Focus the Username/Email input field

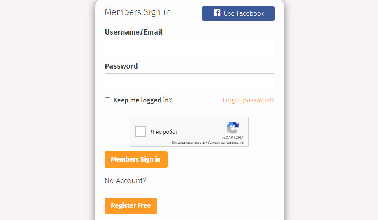[189, 48]
